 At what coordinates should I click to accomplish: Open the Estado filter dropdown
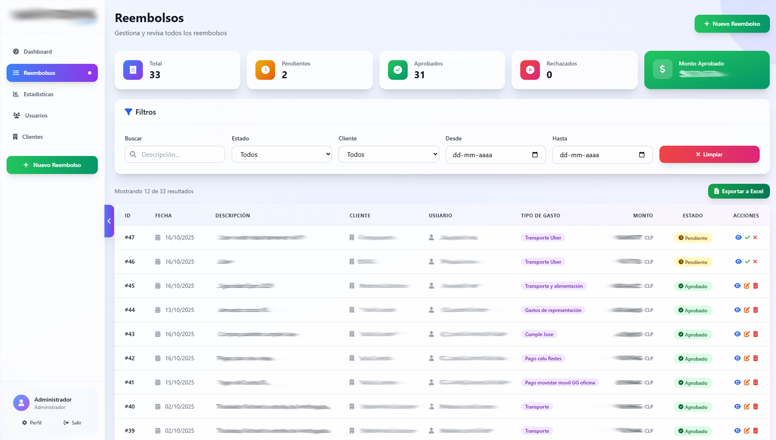282,155
